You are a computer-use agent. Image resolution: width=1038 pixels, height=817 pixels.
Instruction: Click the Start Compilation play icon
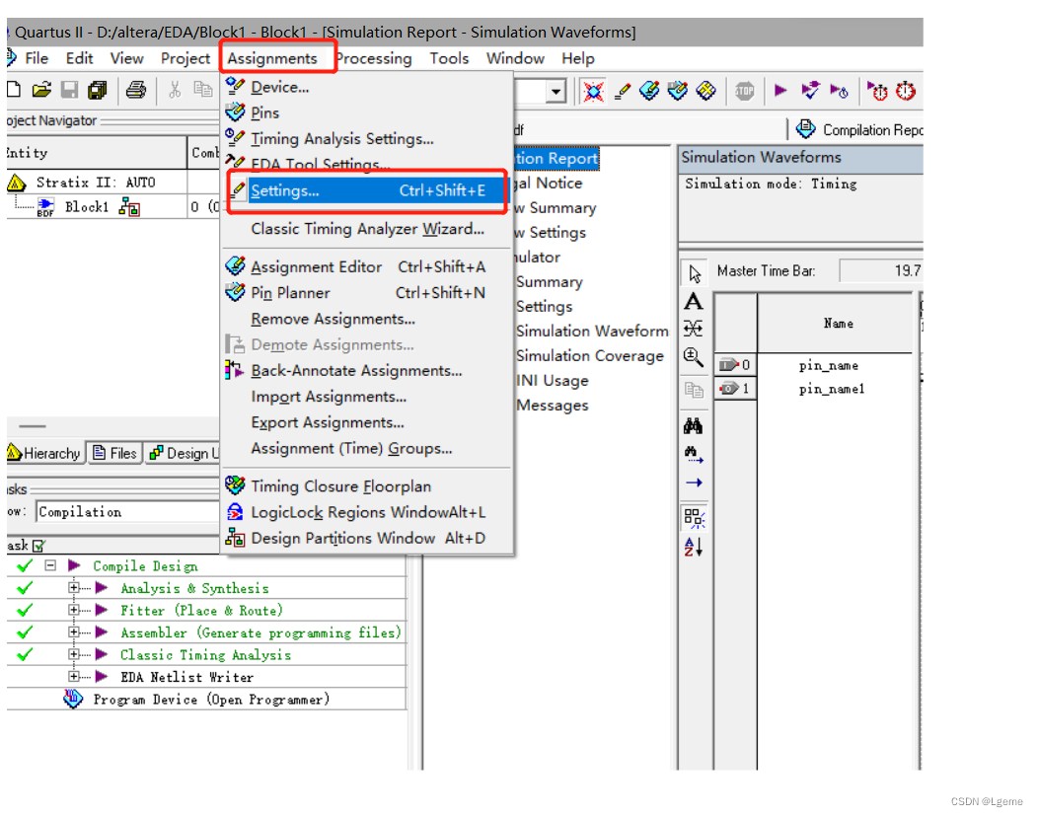[x=780, y=90]
